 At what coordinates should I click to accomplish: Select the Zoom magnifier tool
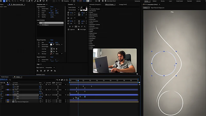(9, 1)
